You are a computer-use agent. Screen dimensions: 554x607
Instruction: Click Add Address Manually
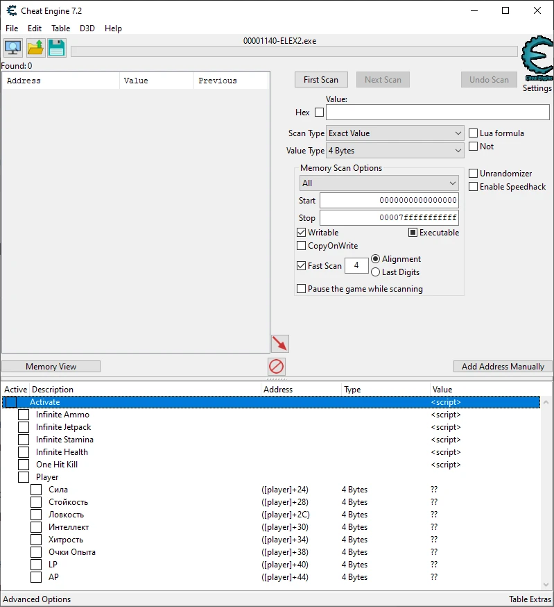[503, 366]
